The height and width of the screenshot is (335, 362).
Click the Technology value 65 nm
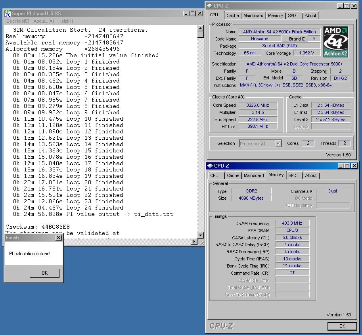[249, 53]
